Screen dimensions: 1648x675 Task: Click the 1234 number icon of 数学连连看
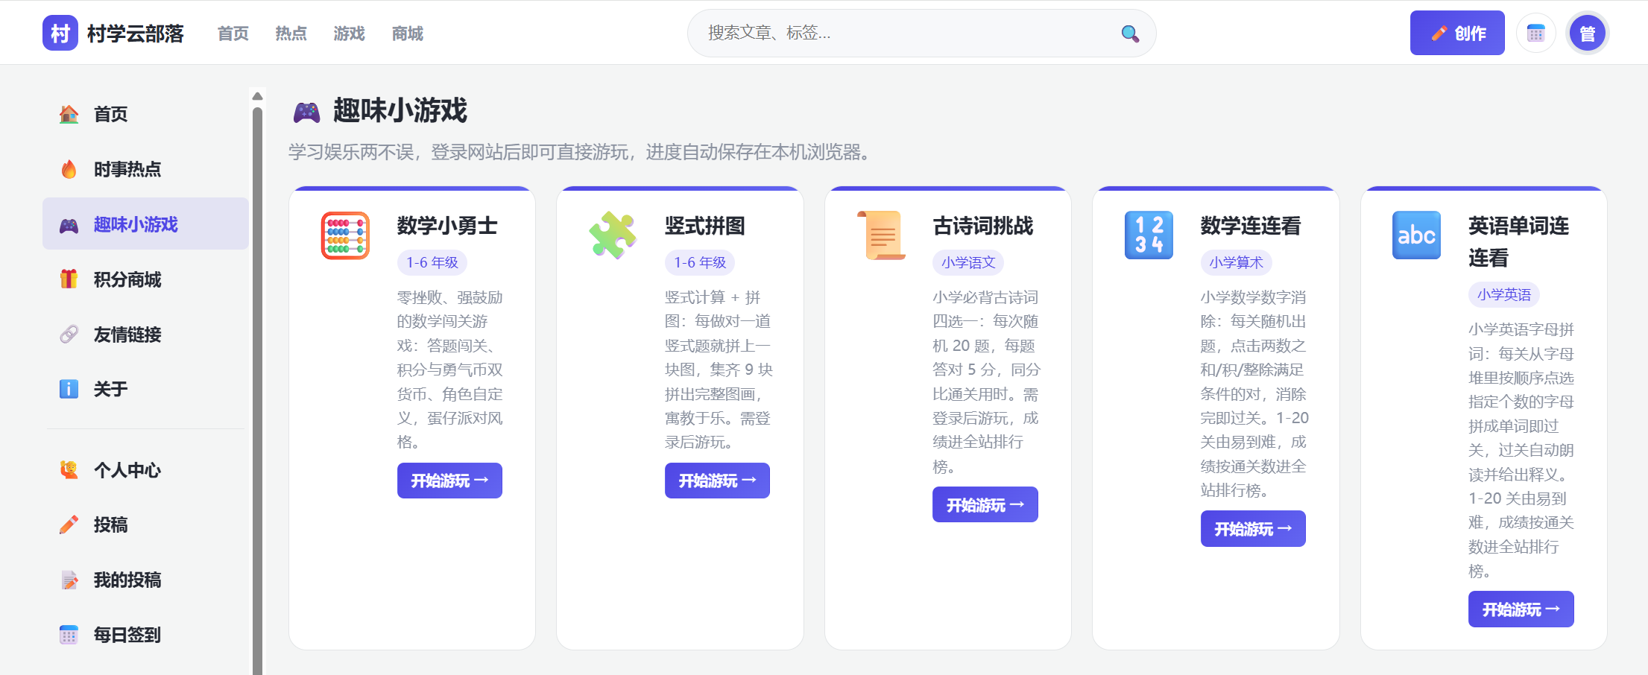(x=1149, y=235)
